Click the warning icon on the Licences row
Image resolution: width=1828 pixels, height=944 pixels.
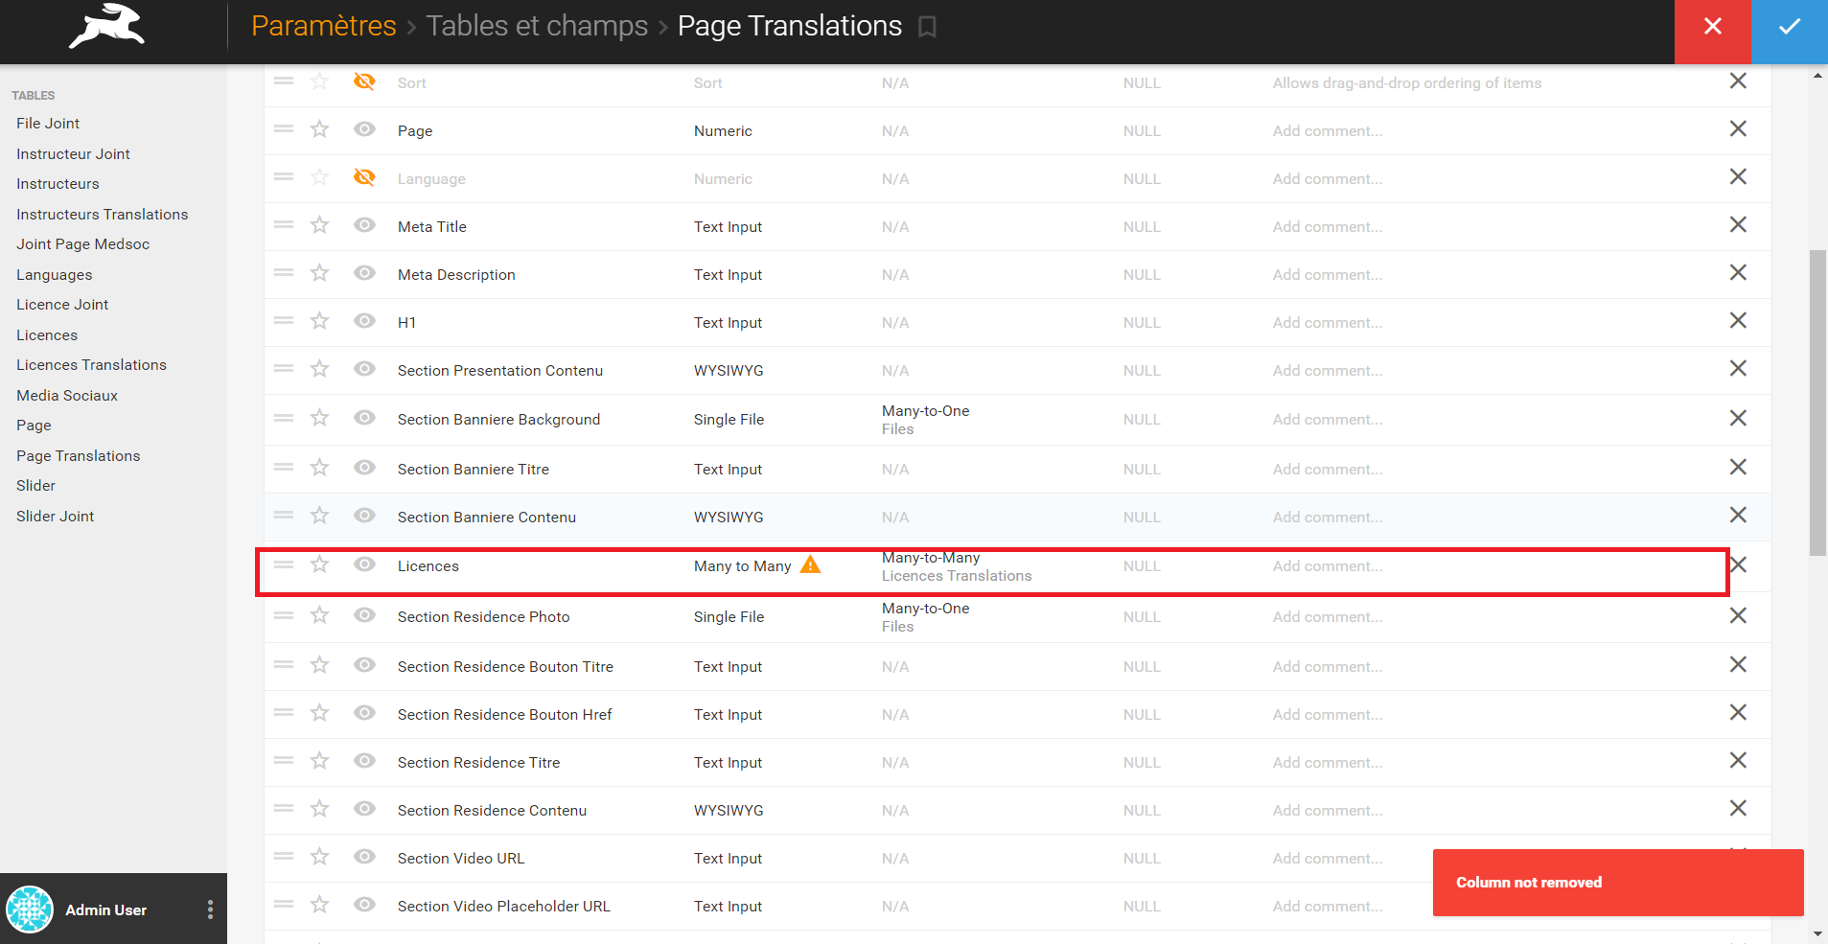point(810,564)
